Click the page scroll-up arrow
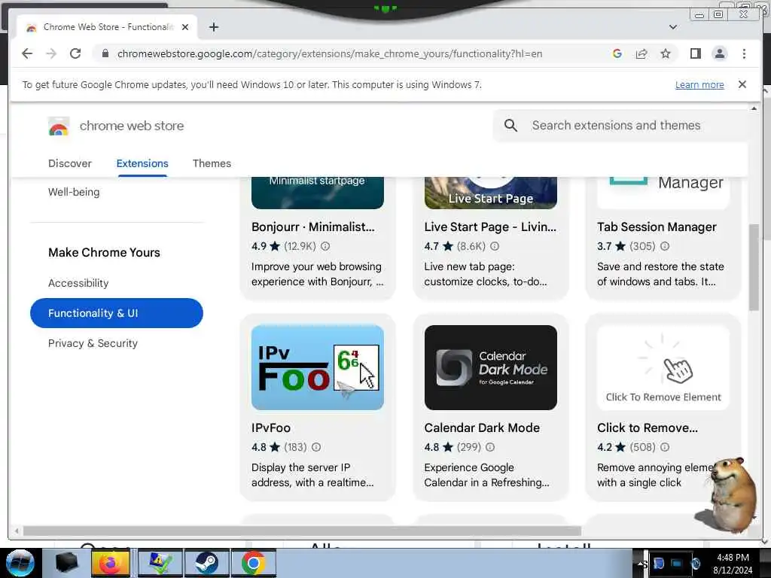This screenshot has width=771, height=578. pos(754,108)
